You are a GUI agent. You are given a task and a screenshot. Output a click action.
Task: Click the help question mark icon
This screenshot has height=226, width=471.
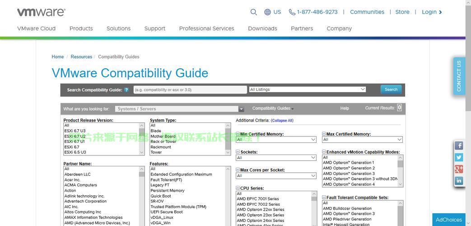(x=126, y=90)
